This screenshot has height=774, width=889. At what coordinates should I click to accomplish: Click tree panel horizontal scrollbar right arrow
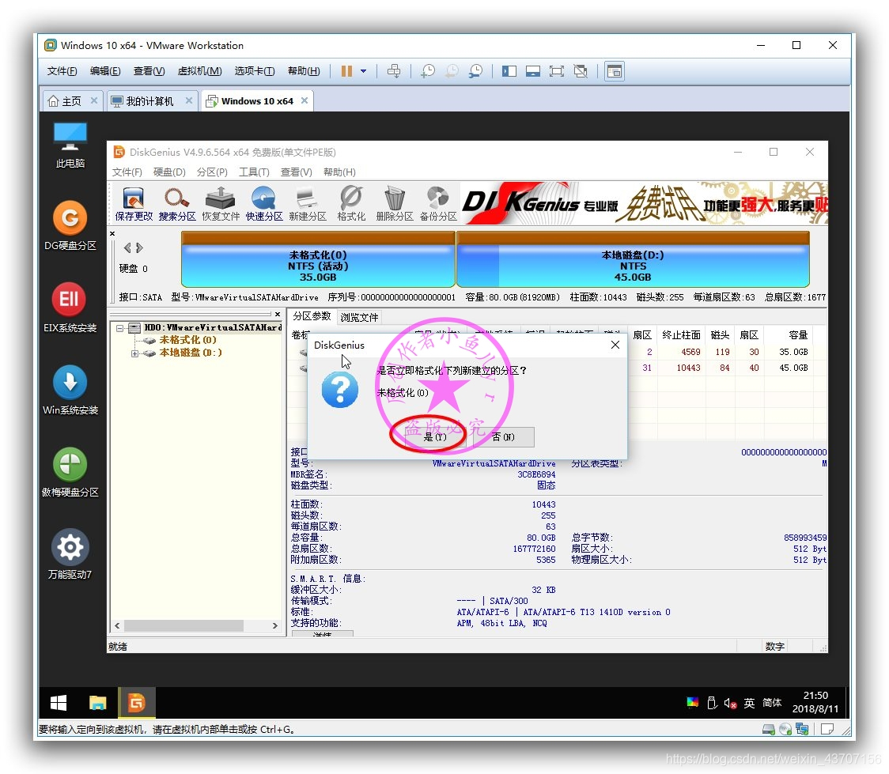pos(275,625)
